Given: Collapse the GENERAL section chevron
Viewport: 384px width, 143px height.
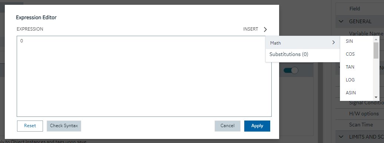Looking at the screenshot, I should point(341,21).
